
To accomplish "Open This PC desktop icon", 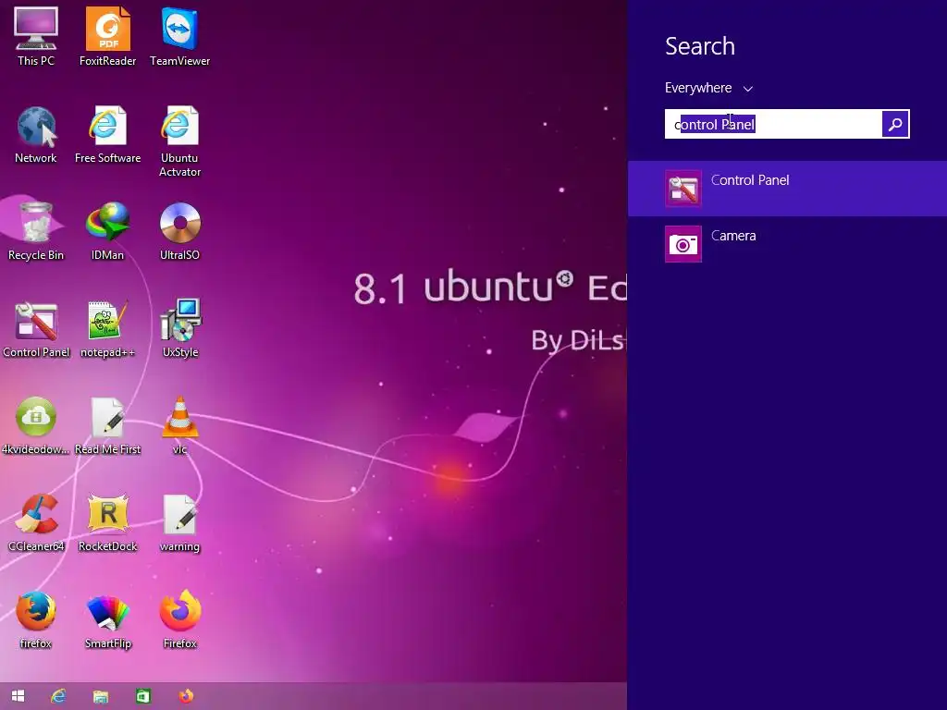I will tap(36, 36).
